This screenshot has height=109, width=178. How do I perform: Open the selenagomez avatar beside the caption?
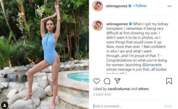(x=98, y=26)
